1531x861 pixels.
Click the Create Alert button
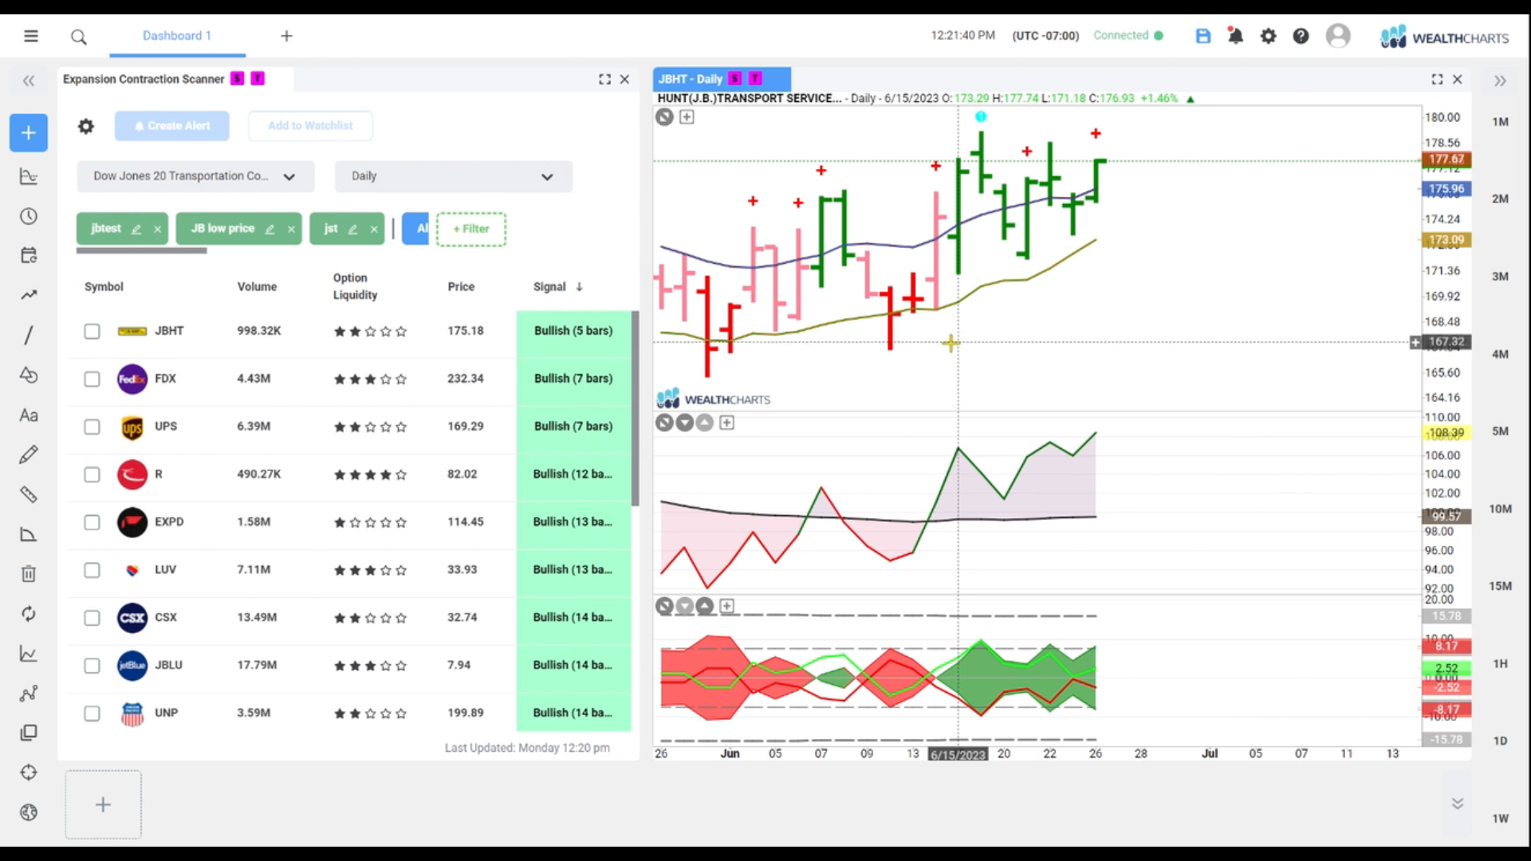pos(171,126)
